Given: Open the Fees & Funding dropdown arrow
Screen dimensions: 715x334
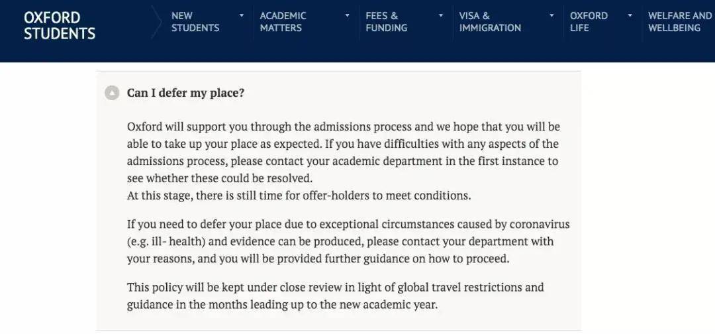Looking at the screenshot, I should click(x=441, y=15).
